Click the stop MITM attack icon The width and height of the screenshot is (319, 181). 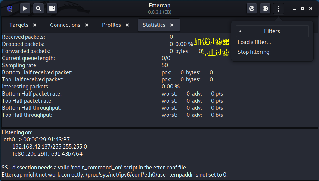tap(265, 9)
